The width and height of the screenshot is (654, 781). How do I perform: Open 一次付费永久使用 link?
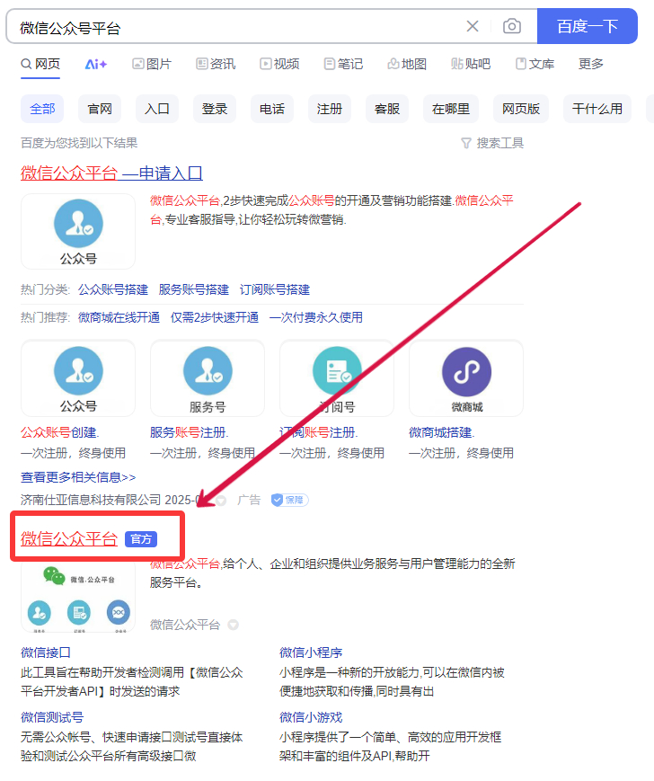(316, 317)
